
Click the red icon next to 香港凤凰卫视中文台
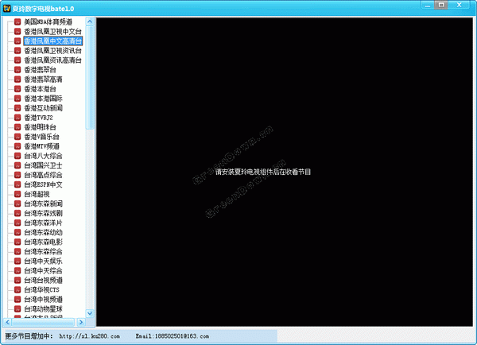point(17,31)
